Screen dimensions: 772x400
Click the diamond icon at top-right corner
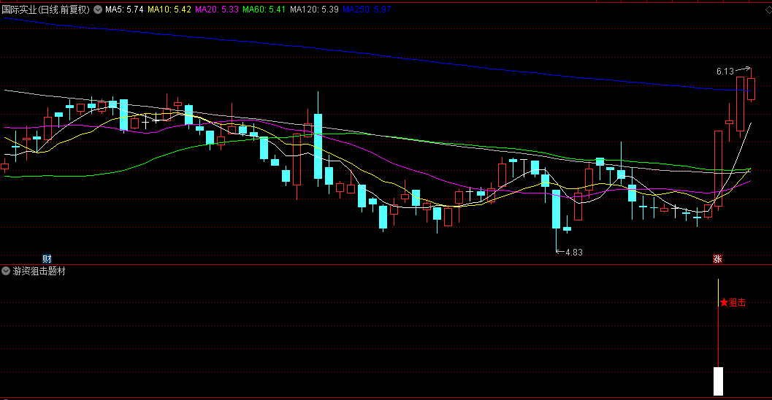768,9
